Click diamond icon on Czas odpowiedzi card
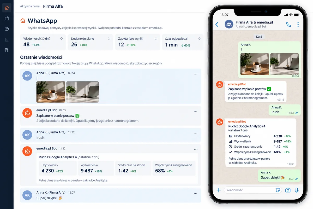313x209 pixels. click(199, 38)
